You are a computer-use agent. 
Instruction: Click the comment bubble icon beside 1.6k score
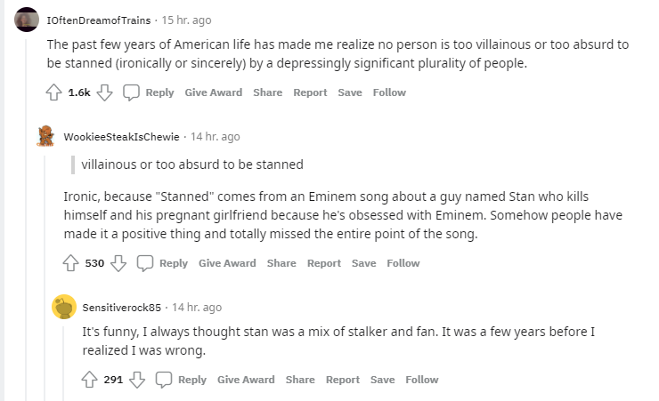point(131,92)
